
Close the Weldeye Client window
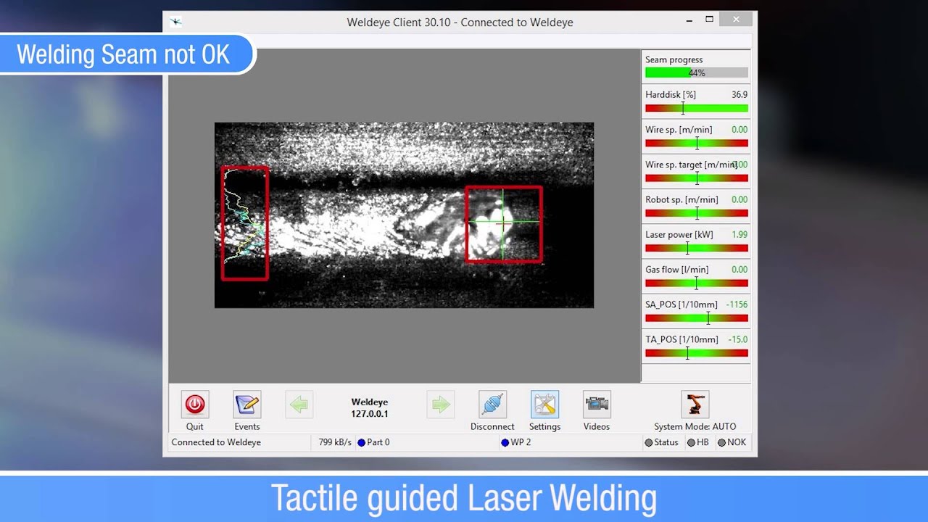pos(737,20)
